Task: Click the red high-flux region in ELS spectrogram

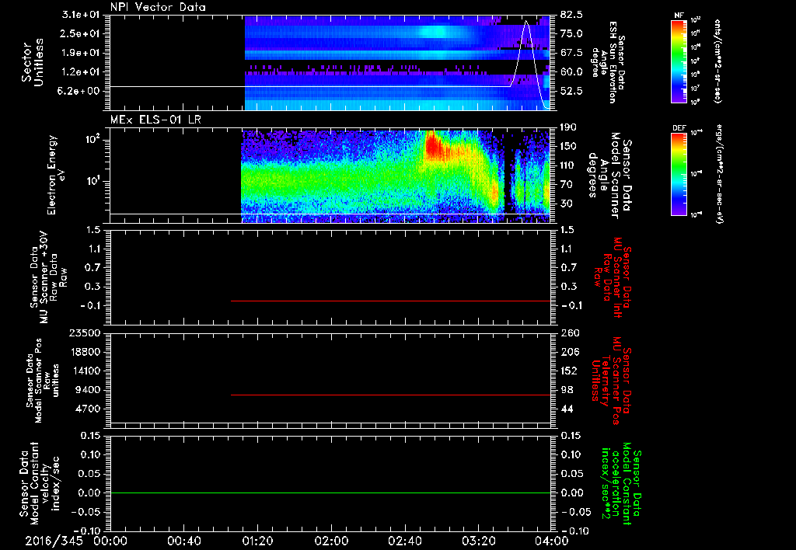Action: [434, 145]
